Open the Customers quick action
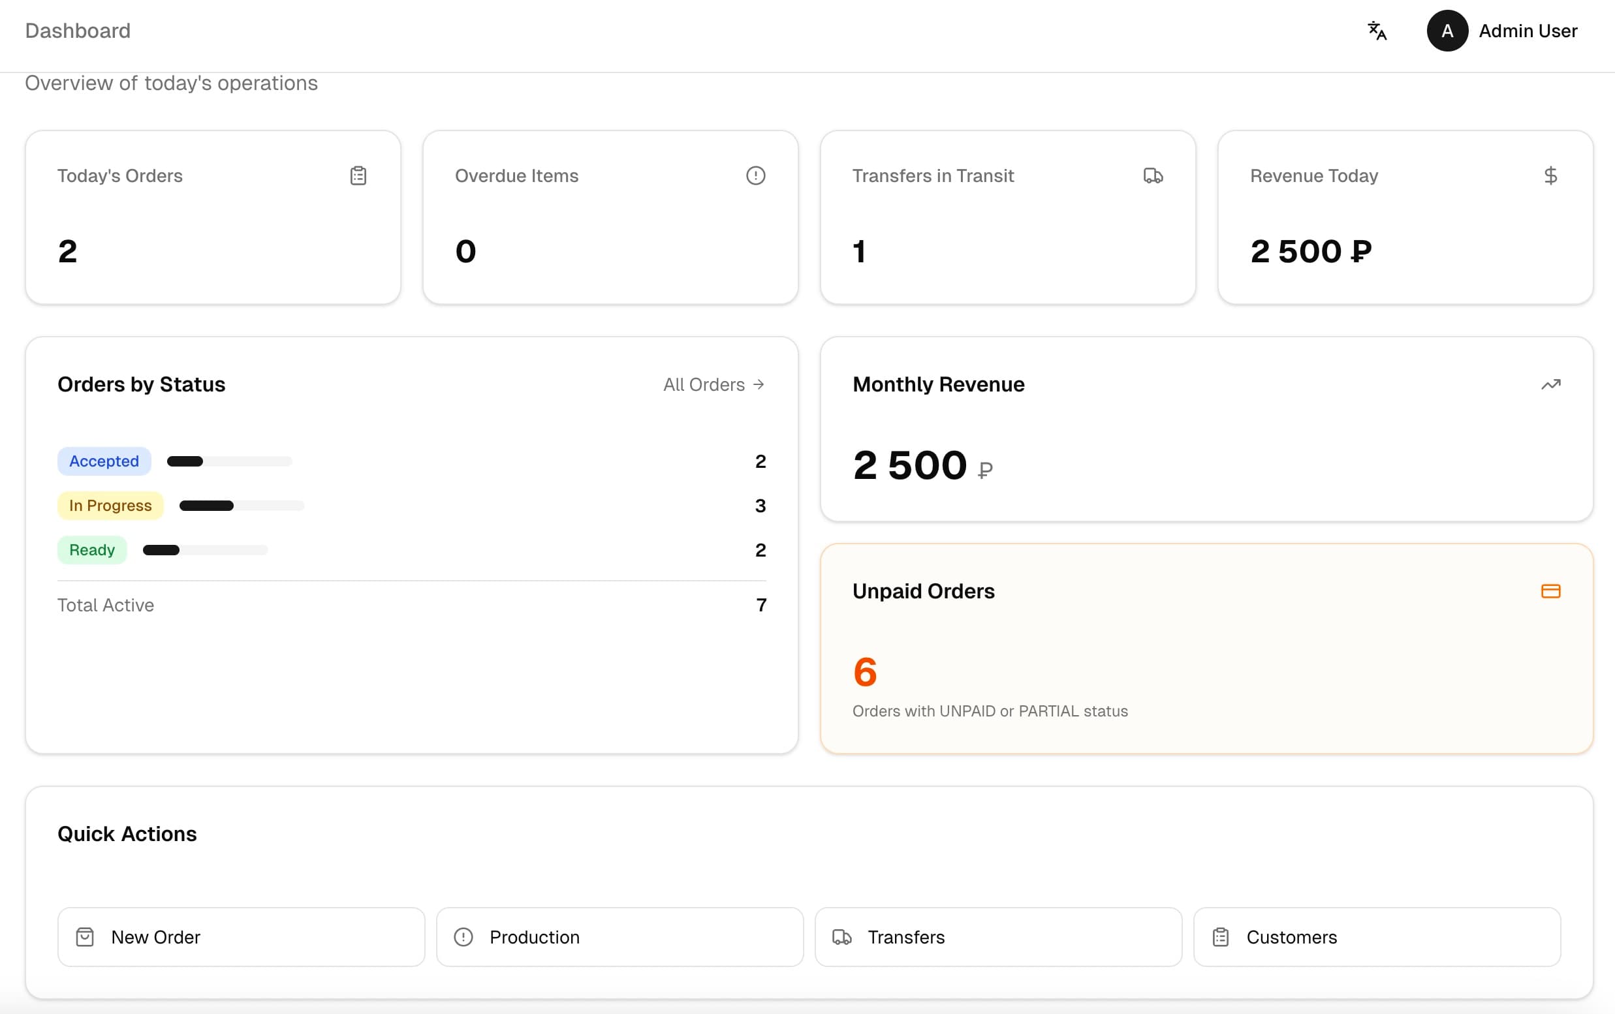 point(1376,937)
